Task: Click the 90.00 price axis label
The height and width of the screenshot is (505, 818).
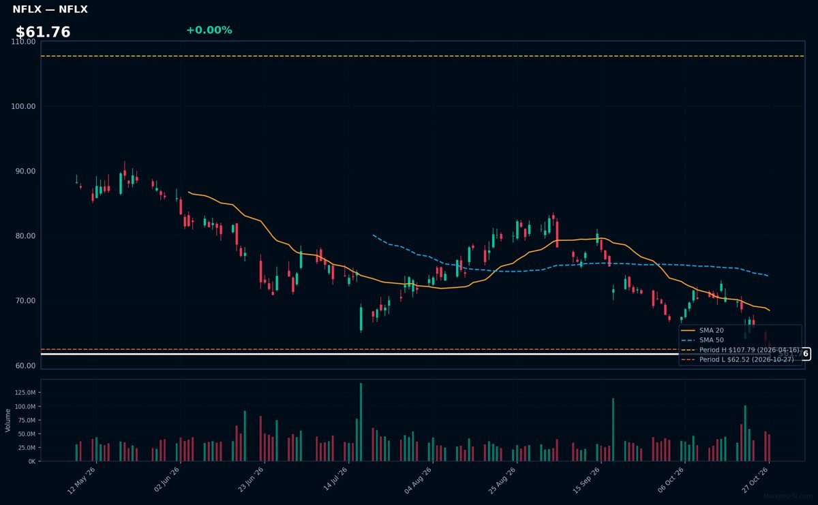Action: tap(25, 171)
